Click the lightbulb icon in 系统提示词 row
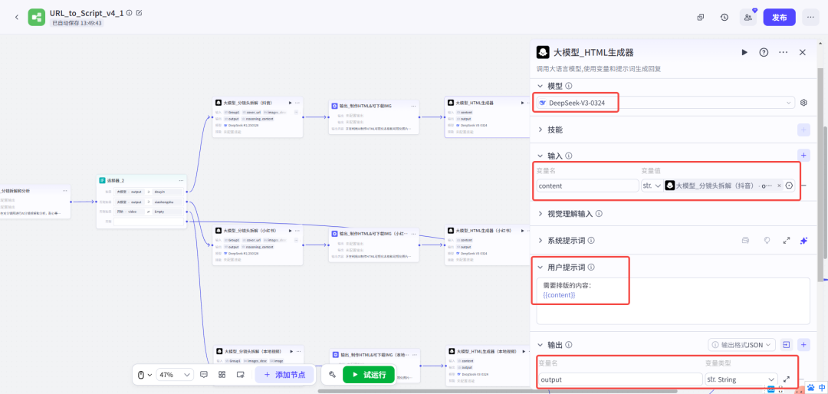This screenshot has width=828, height=394. [x=767, y=240]
